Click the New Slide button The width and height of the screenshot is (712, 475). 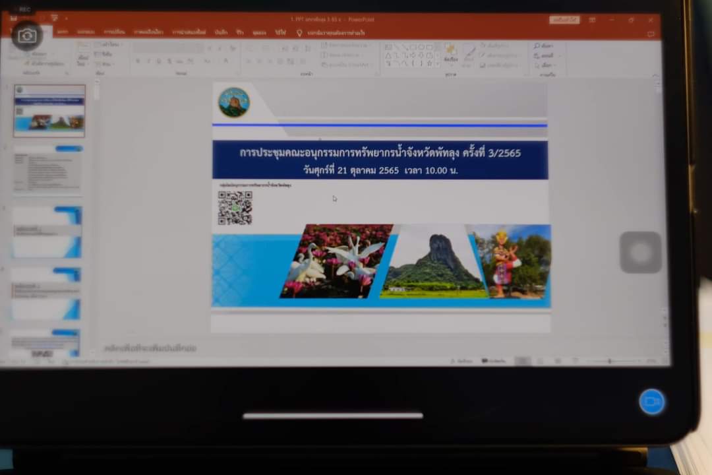(x=82, y=55)
